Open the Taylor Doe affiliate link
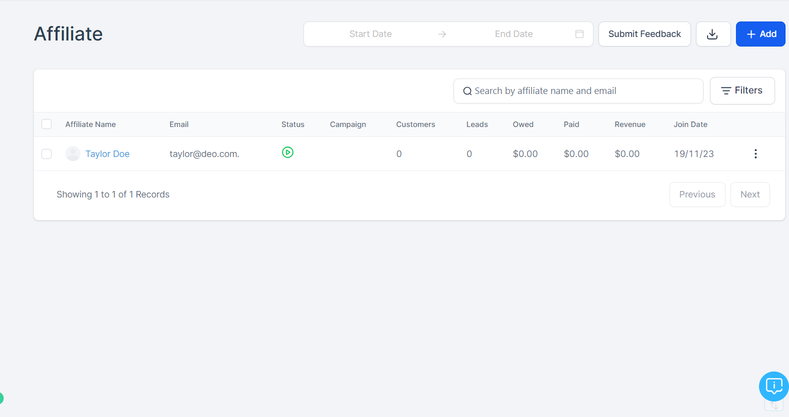Image resolution: width=789 pixels, height=417 pixels. tap(107, 154)
